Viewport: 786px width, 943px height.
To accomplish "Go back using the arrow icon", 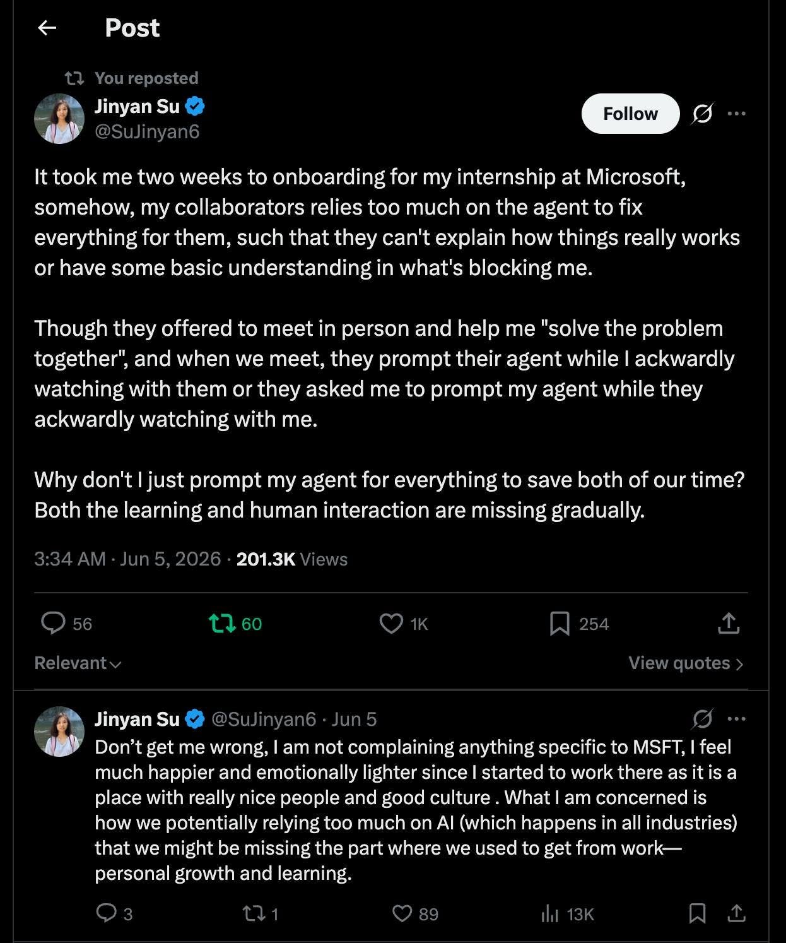I will [47, 28].
